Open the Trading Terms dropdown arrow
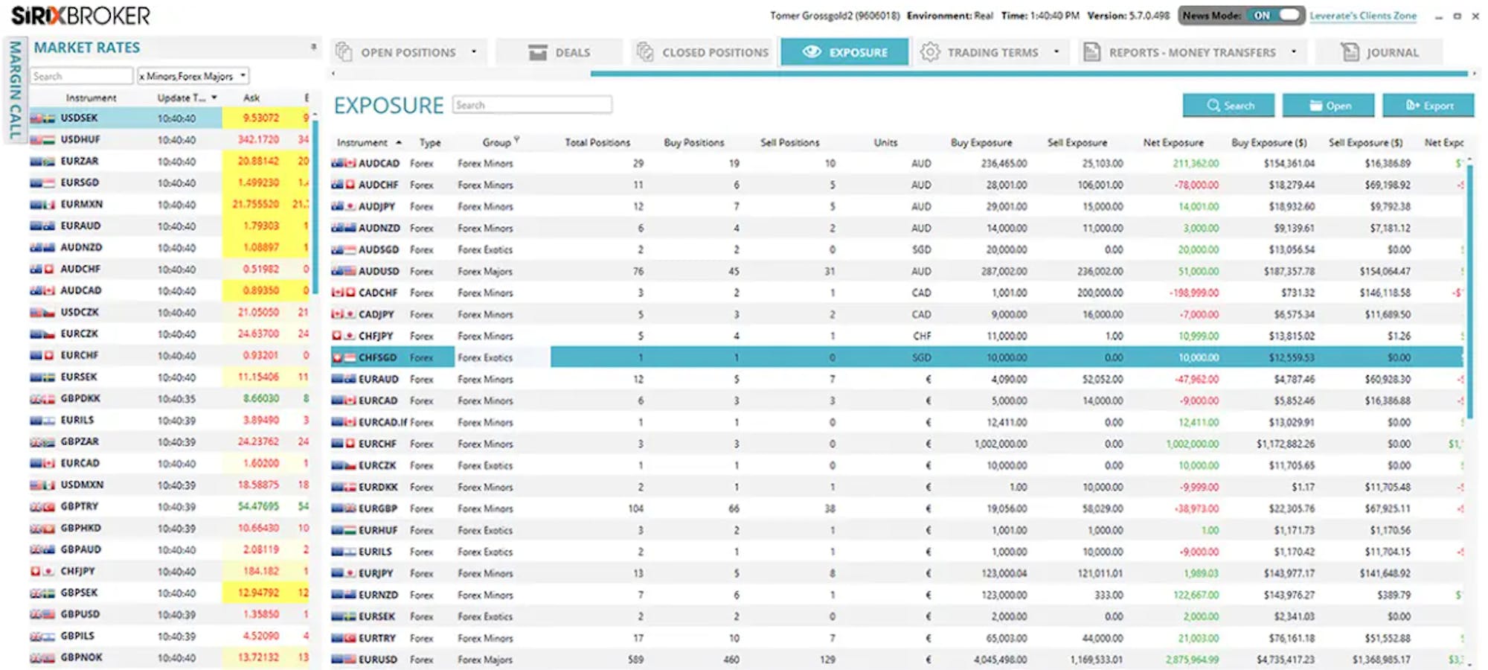This screenshot has width=1488, height=670. pyautogui.click(x=1056, y=52)
